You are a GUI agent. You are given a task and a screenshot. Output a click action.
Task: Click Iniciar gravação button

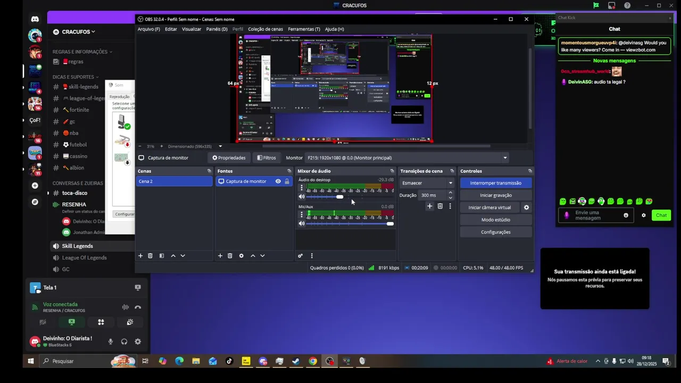tap(496, 195)
